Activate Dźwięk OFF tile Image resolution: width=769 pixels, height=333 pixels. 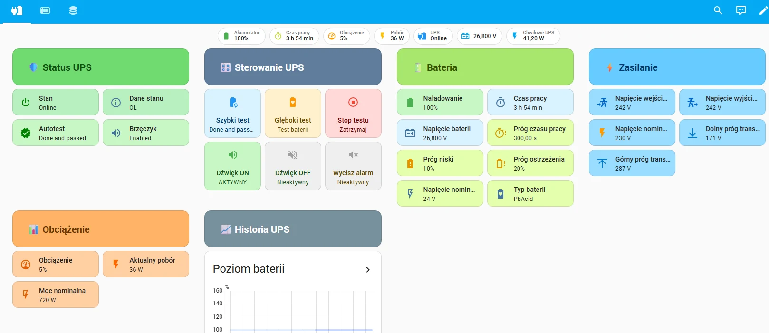293,166
